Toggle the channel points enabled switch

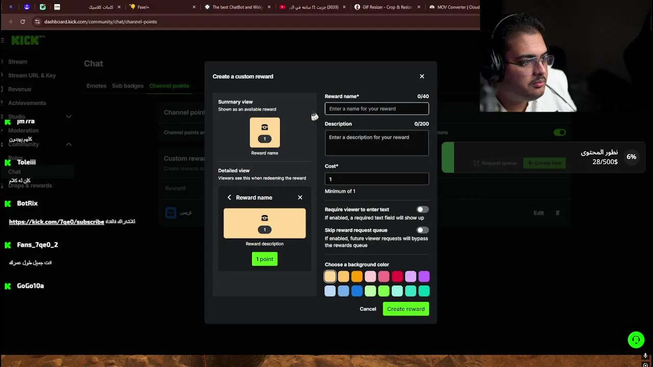(560, 133)
